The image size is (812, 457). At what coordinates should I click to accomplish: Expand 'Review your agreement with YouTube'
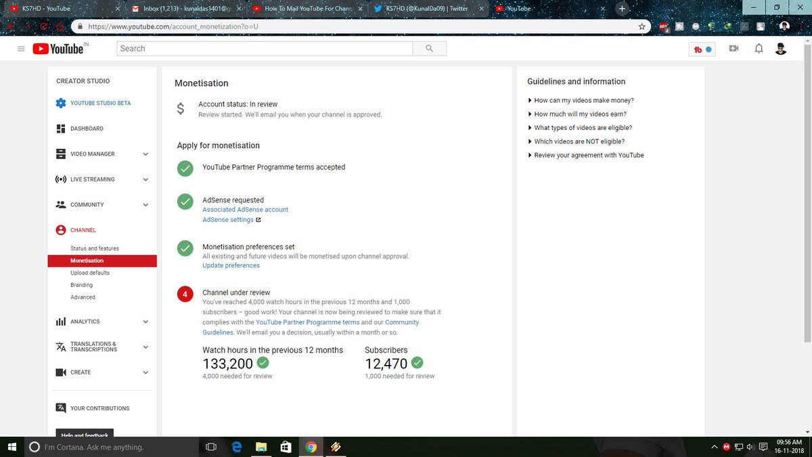(x=586, y=155)
